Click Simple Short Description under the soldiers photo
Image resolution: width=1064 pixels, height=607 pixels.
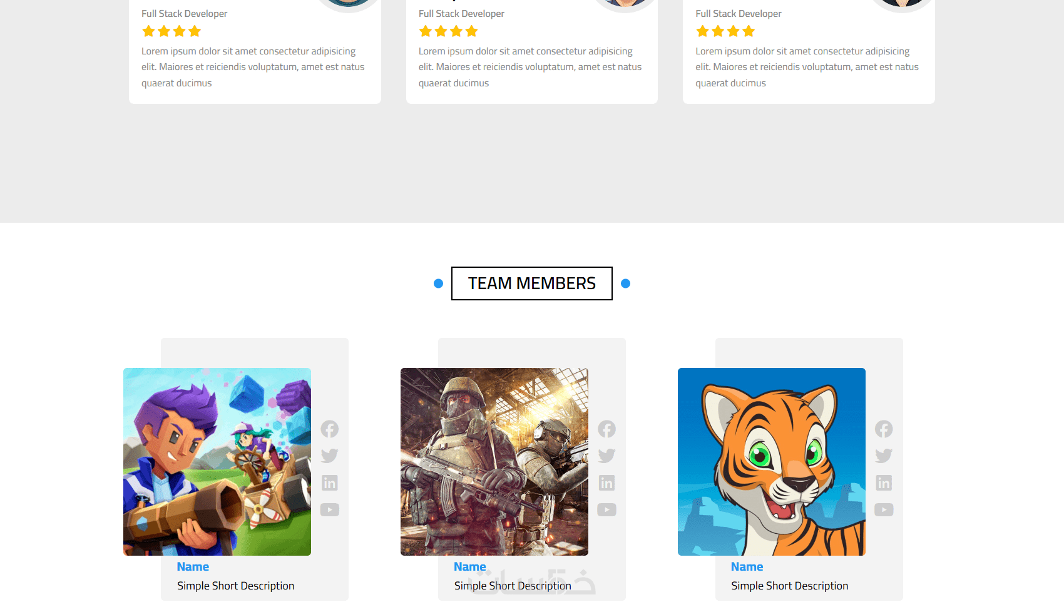513,586
